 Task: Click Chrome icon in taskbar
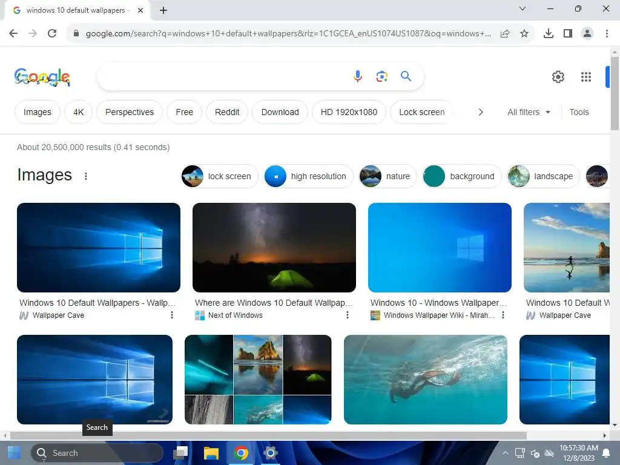[241, 453]
